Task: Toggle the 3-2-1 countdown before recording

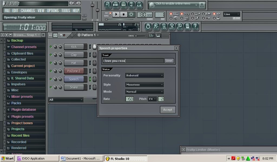Action: [182, 14]
